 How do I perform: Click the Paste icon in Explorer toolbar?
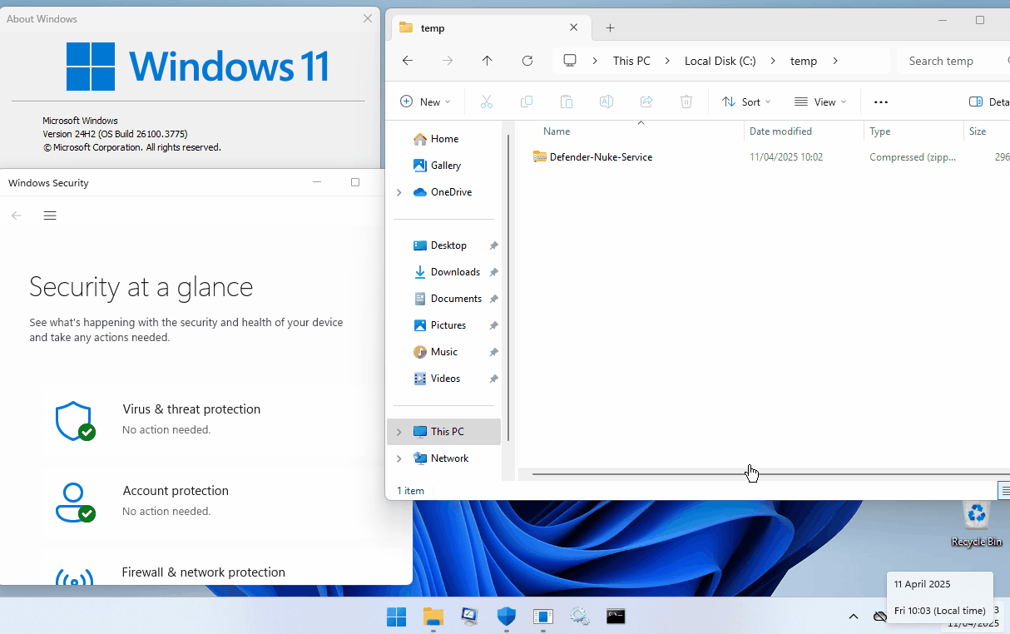click(x=567, y=102)
